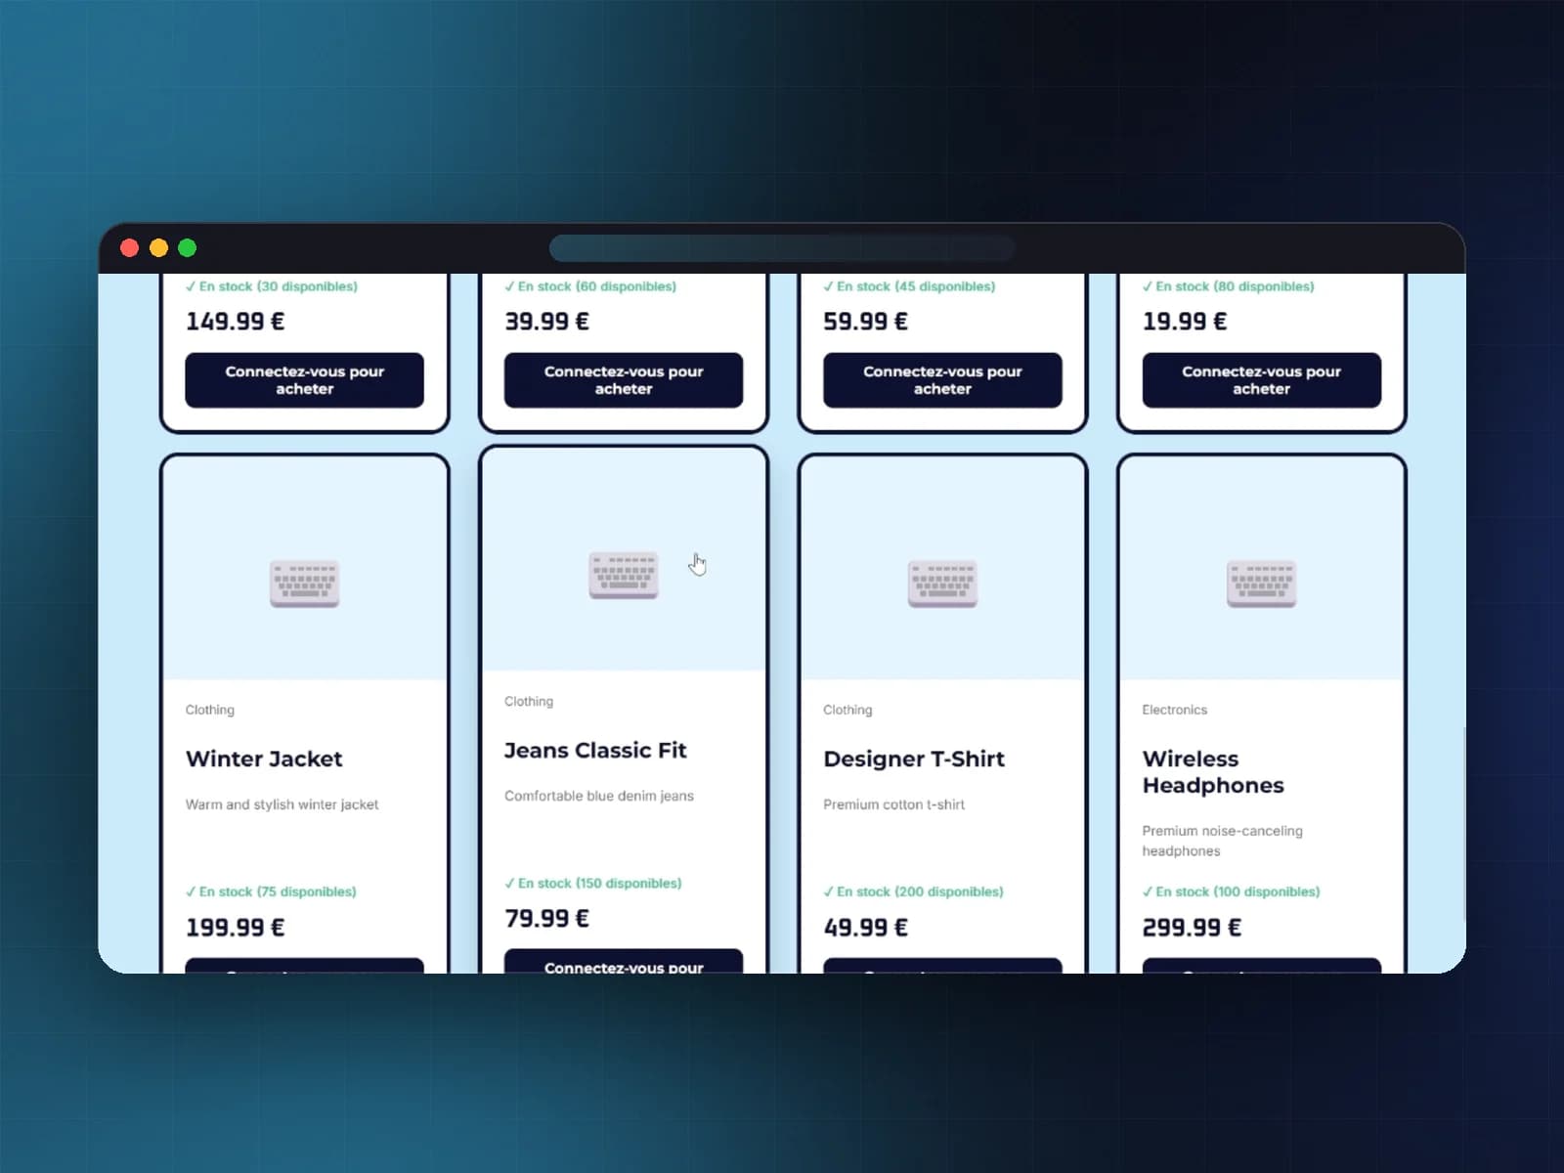
Task: Click 'Connectez-vous pour acheter' under 59.99 €
Action: pyautogui.click(x=942, y=380)
